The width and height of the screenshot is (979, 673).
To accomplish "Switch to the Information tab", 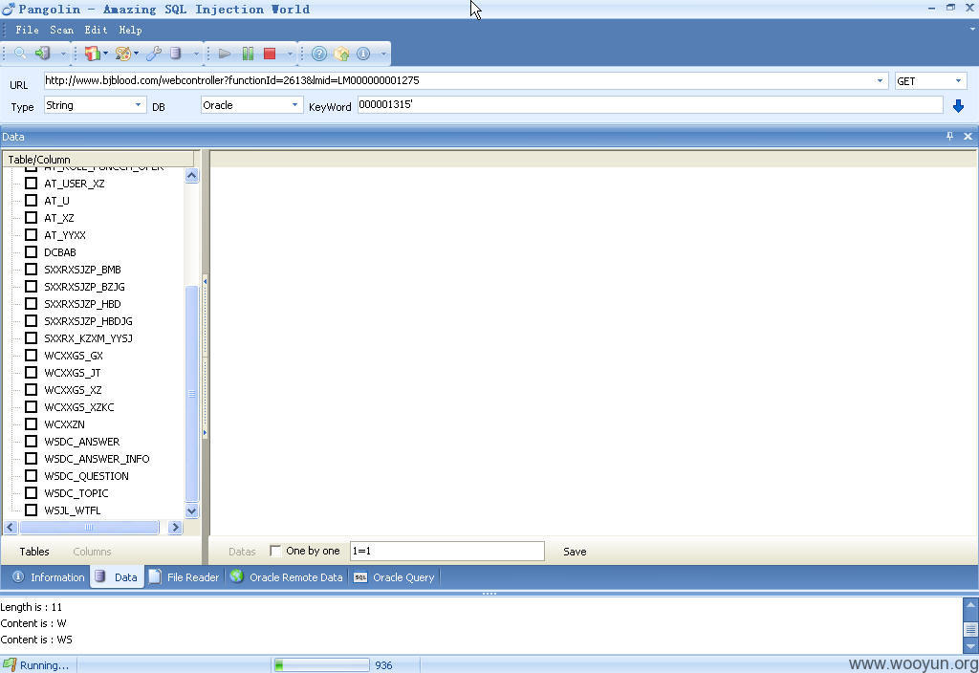I will coord(49,576).
